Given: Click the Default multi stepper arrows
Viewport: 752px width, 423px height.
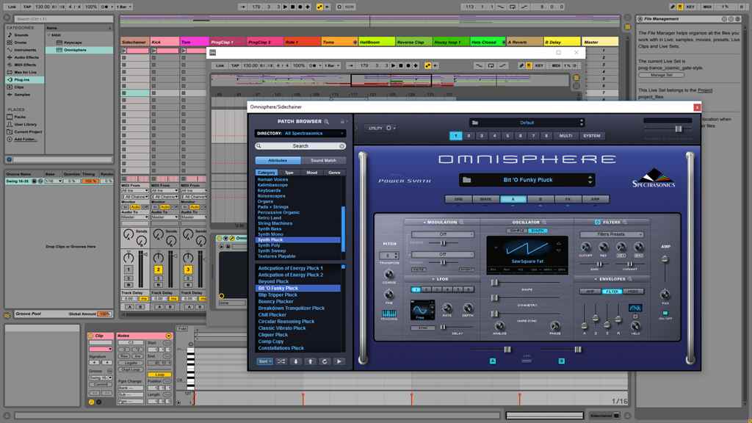Looking at the screenshot, I should pos(582,123).
